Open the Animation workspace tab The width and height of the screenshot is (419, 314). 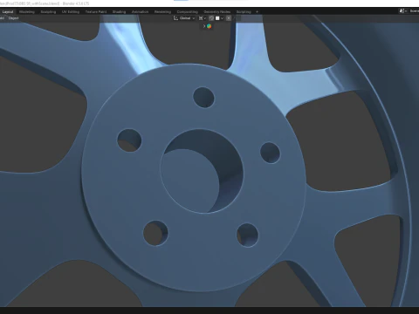140,11
